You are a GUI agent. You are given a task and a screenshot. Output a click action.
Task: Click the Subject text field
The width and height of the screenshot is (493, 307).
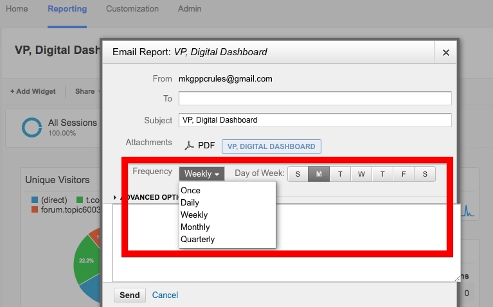coord(315,120)
